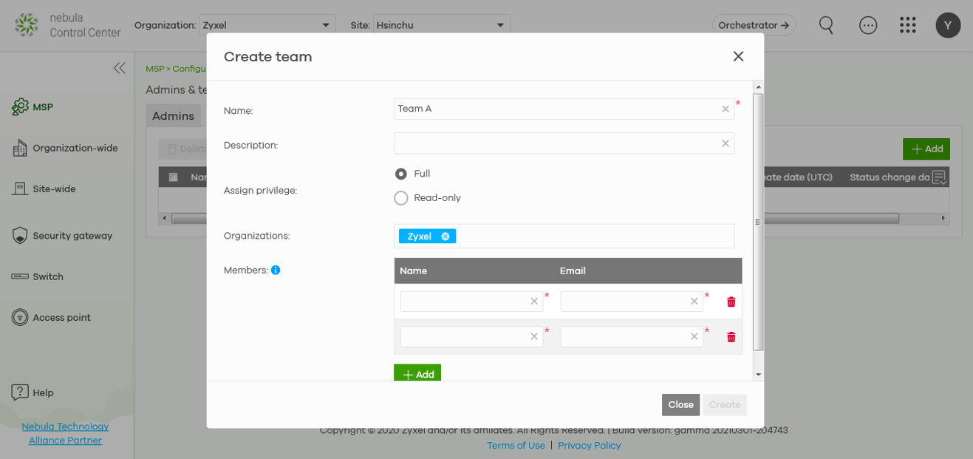
Task: Open Nebula Technology Alliance Partner link
Action: point(65,434)
